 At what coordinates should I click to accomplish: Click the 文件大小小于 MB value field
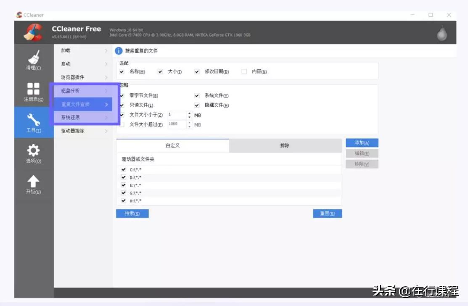tap(177, 115)
